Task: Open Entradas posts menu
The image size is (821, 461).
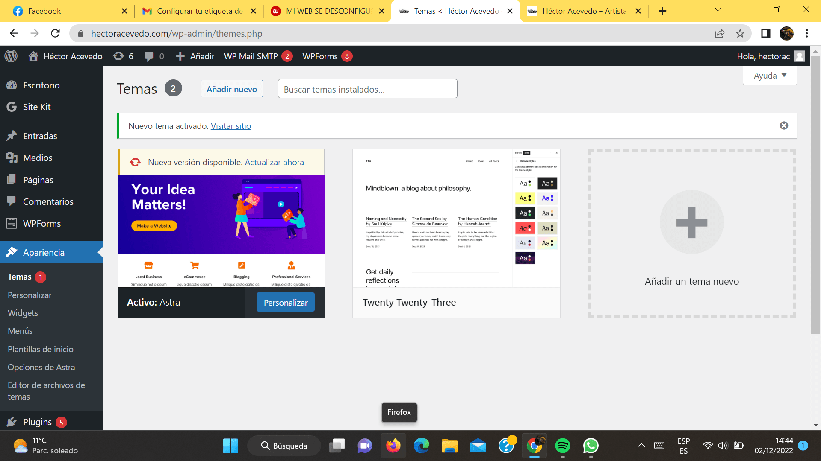Action: 40,136
